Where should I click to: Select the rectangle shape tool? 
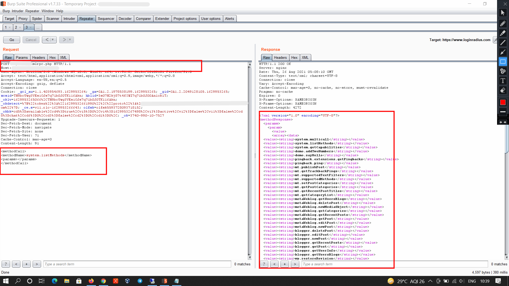pos(503,62)
